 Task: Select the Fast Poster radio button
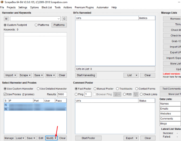(x=83, y=89)
